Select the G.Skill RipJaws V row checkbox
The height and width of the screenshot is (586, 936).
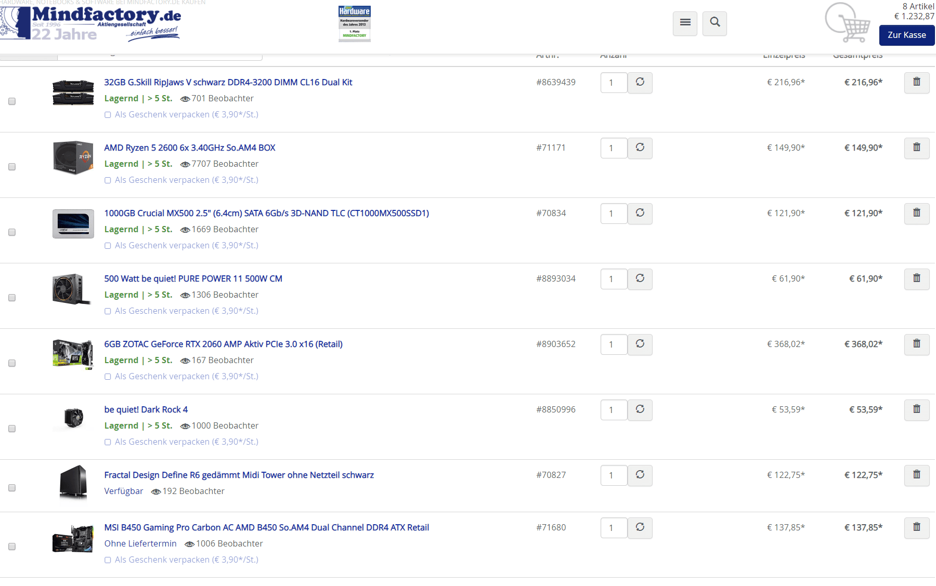click(x=12, y=101)
